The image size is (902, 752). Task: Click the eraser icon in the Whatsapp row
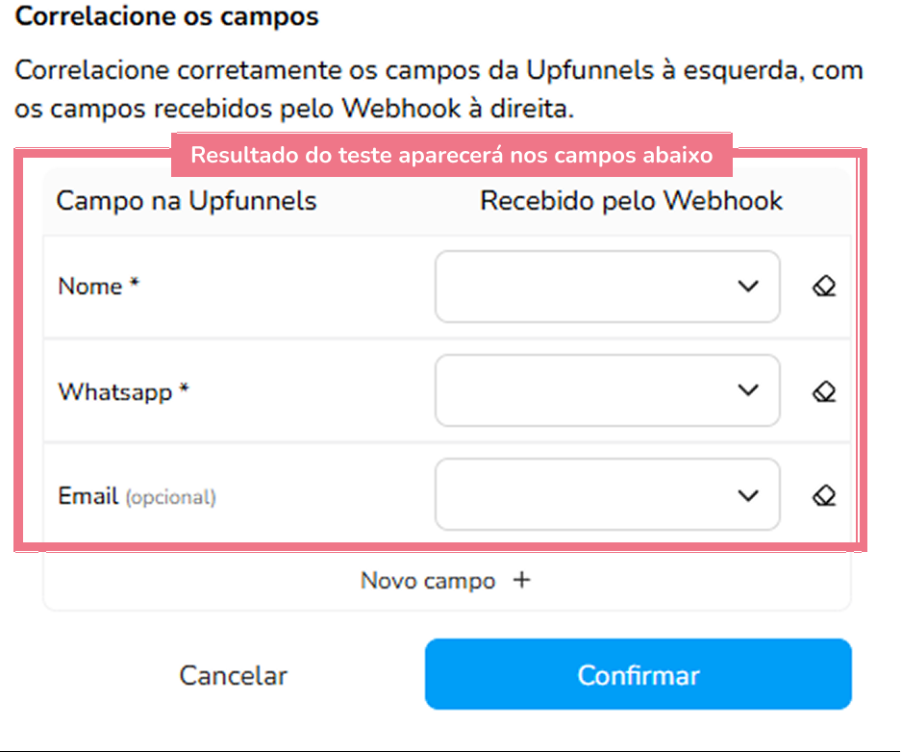[824, 391]
